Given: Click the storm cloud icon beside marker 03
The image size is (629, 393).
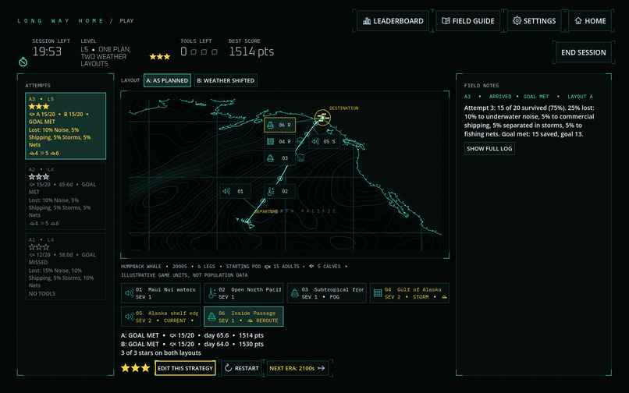Looking at the screenshot, I should pyautogui.click(x=300, y=158).
